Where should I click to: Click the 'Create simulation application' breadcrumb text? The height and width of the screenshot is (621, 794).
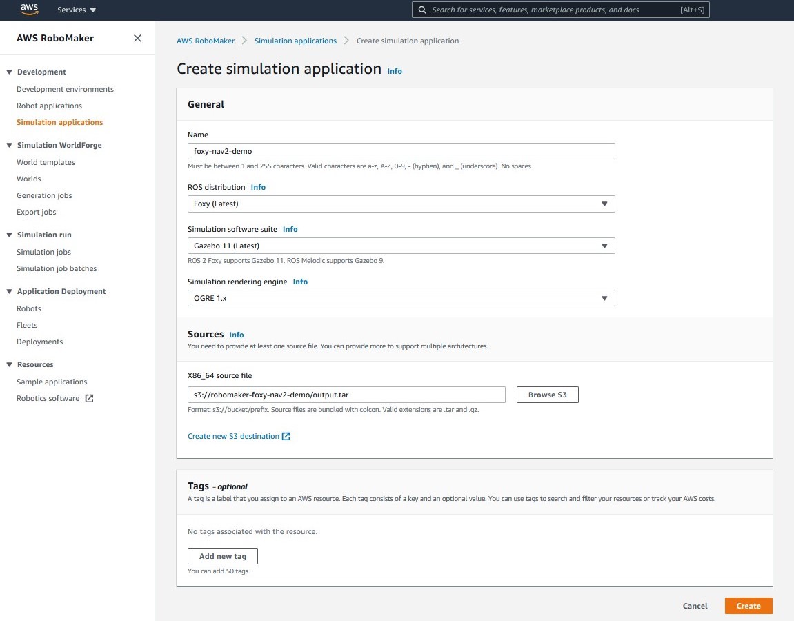point(408,41)
